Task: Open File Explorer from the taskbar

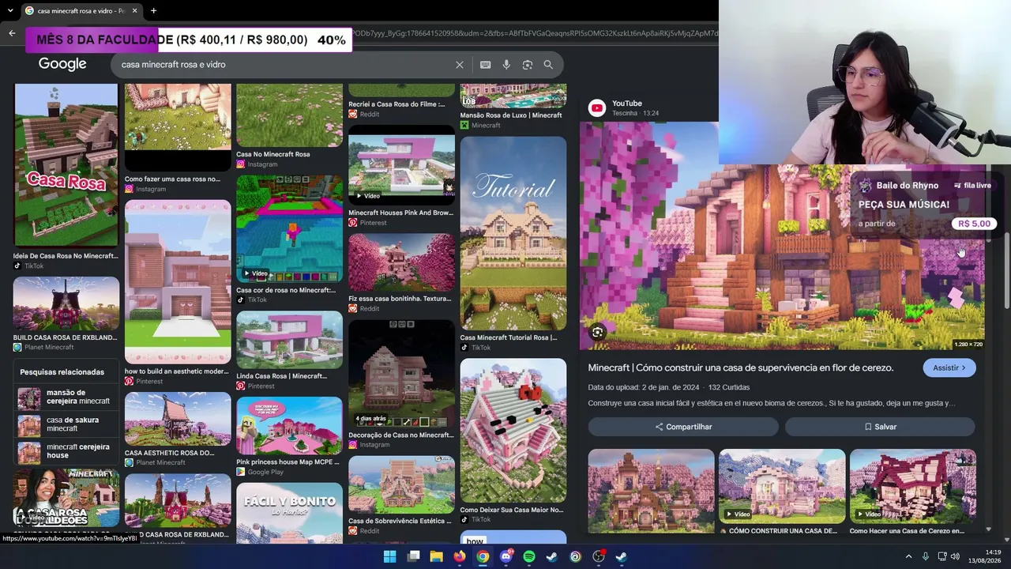Action: 436,557
